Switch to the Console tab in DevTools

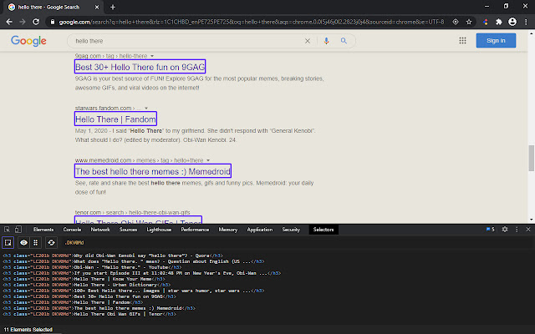point(73,230)
